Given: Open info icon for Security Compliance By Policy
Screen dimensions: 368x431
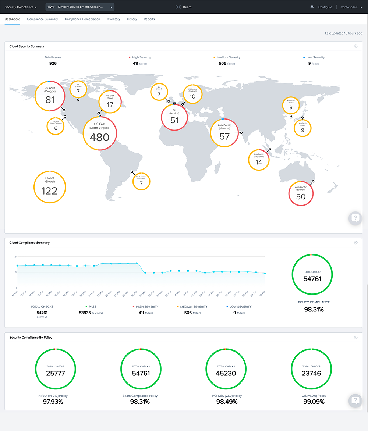Looking at the screenshot, I should coord(355,338).
